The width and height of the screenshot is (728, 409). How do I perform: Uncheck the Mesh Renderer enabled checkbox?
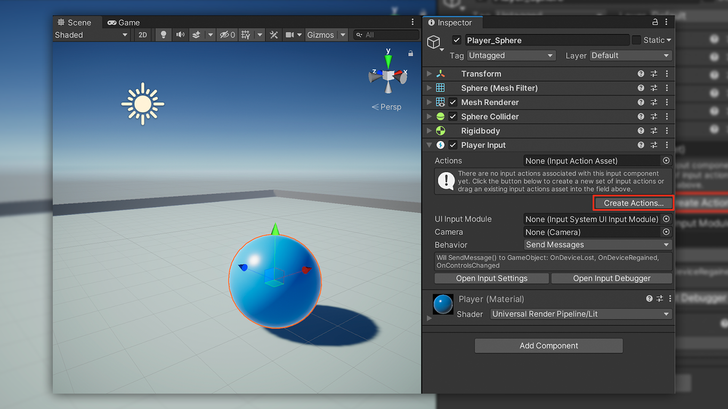pyautogui.click(x=453, y=102)
